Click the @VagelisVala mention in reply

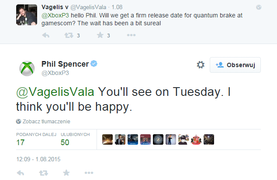55,92
